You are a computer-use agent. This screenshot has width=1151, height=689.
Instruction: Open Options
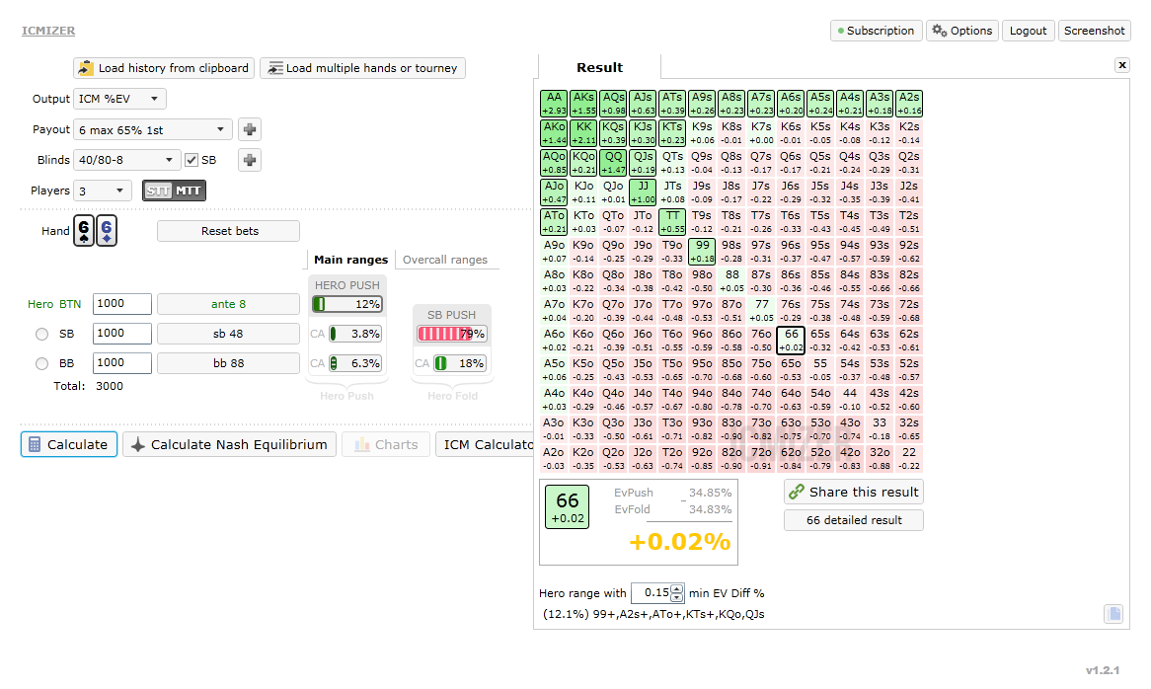click(x=962, y=31)
